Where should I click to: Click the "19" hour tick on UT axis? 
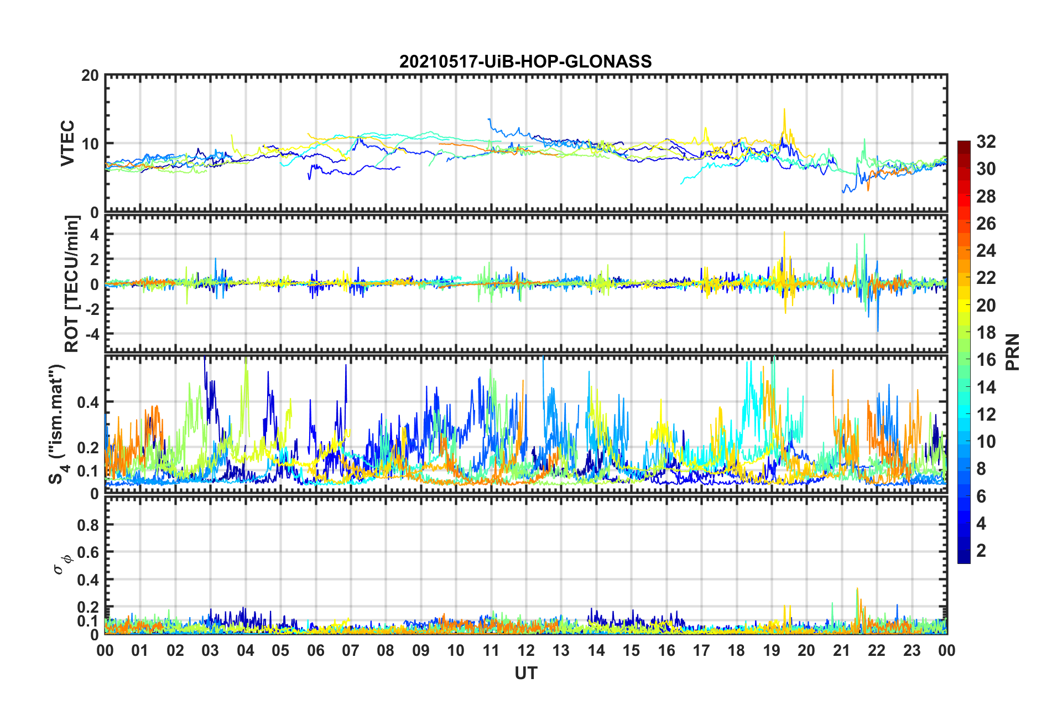pyautogui.click(x=772, y=650)
